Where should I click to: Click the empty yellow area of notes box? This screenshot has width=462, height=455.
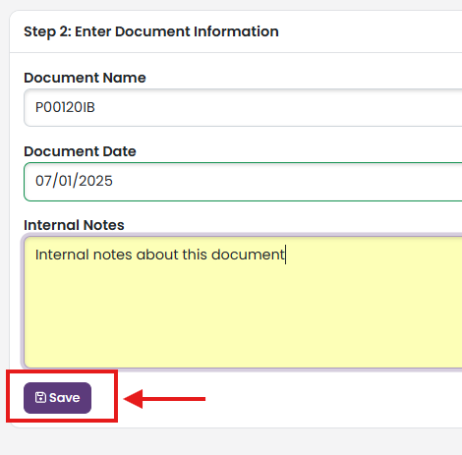[243, 314]
